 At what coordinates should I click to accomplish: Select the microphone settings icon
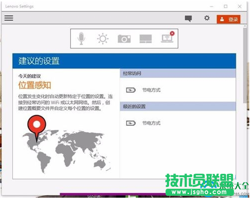81,38
